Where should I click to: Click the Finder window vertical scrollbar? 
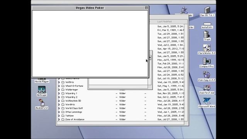tap(186, 73)
